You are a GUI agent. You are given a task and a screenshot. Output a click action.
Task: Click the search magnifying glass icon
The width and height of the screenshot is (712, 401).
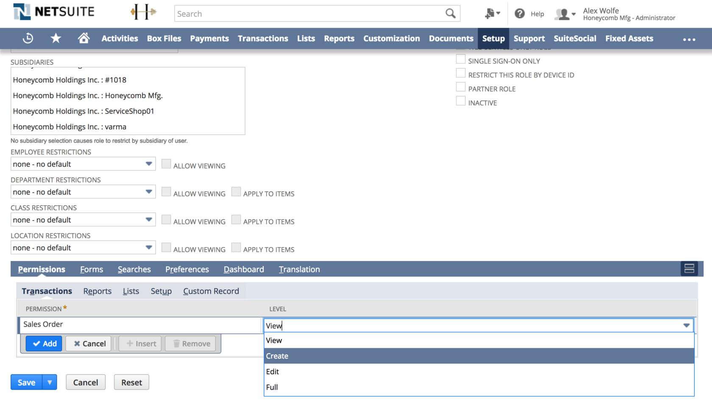pyautogui.click(x=450, y=14)
